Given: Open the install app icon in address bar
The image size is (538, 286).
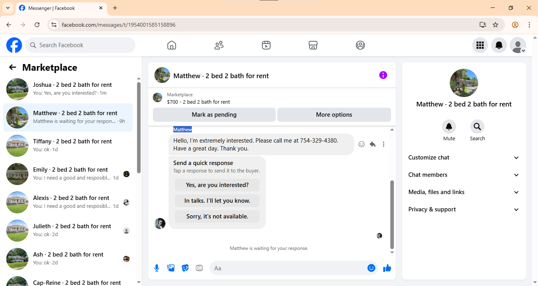Looking at the screenshot, I should pyautogui.click(x=483, y=25).
